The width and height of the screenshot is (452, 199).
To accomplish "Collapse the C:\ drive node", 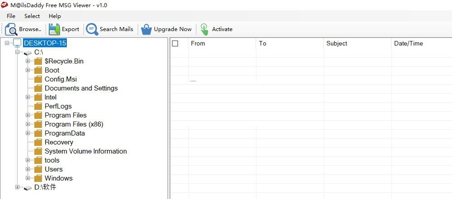I will (17, 52).
